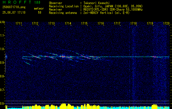Image resolution: width=172 pixels, height=109 pixels.
Task: Click the gray vertical frequency range bar
Action: point(5,63)
